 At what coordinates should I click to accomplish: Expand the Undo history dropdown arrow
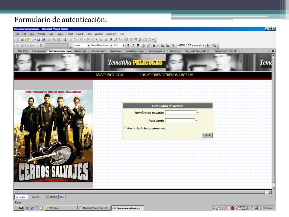[x=85, y=40]
